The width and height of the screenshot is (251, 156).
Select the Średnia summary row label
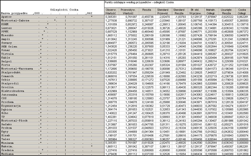coord(7,150)
